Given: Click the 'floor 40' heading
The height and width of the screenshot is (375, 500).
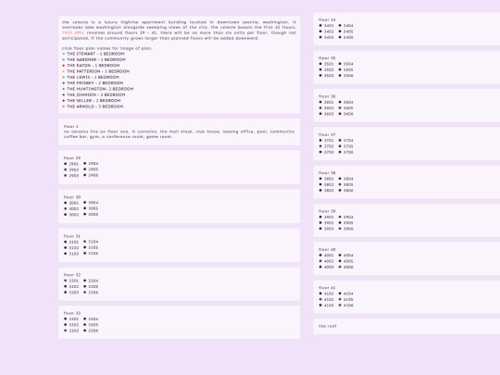Looking at the screenshot, I should coord(327,250).
